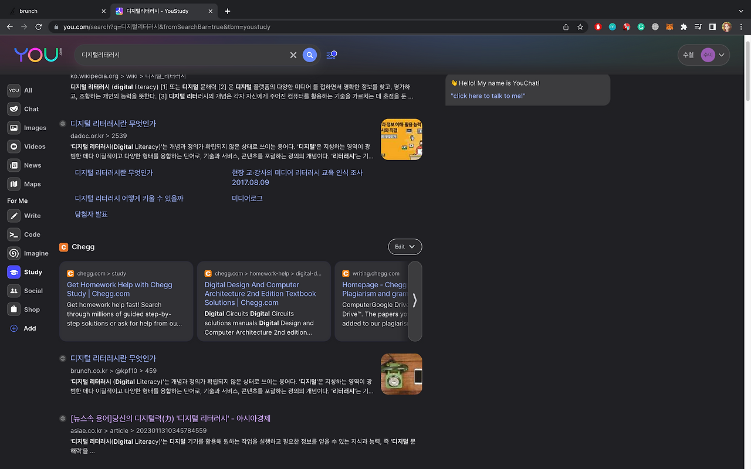The height and width of the screenshot is (469, 751).
Task: Open Maps in the sidebar
Action: tap(25, 184)
